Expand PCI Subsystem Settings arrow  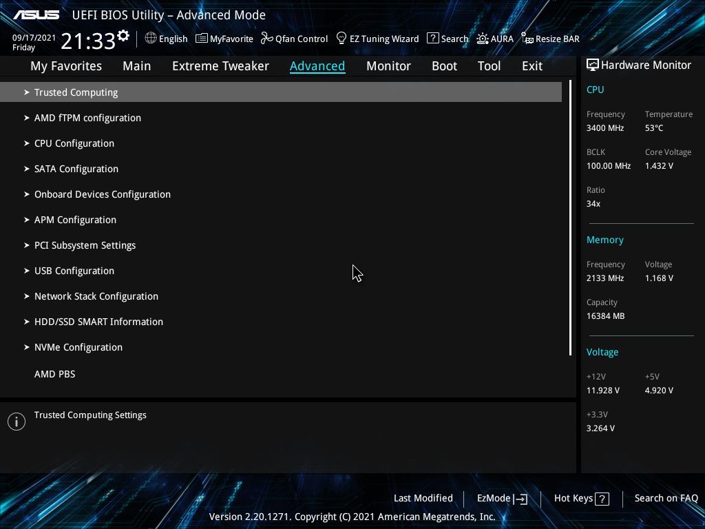27,245
